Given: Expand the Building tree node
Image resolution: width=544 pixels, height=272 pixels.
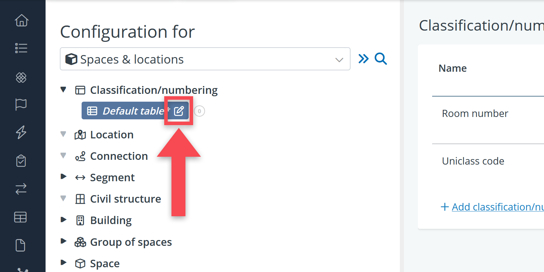Looking at the screenshot, I should click(63, 220).
